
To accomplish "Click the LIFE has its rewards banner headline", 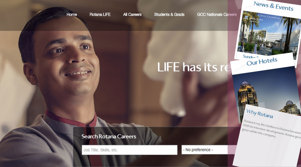I will click(192, 67).
